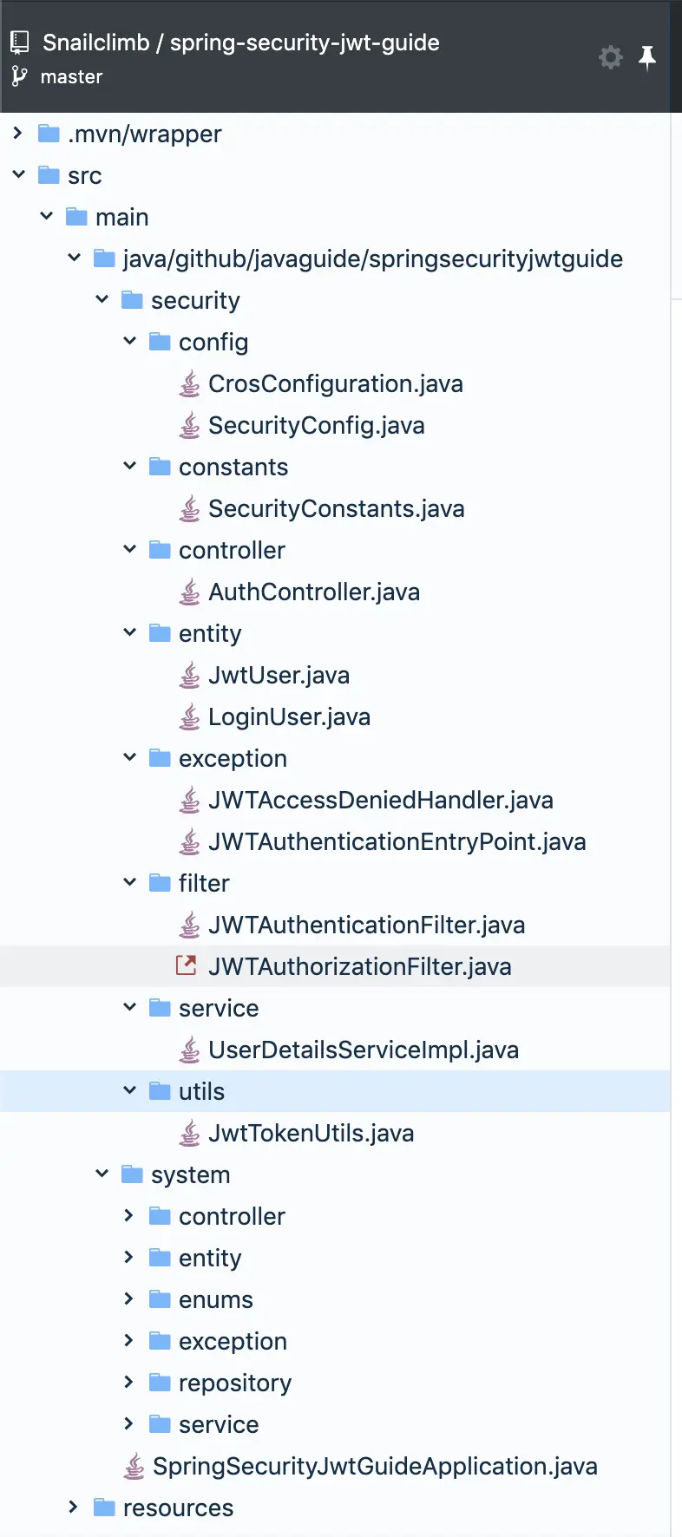Click the folder icon next to resources
The image size is (682, 1537).
(104, 1508)
